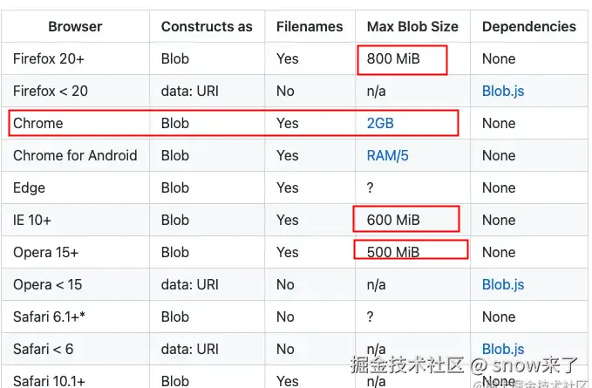Screen dimensions: 592x388
Task: Click the Browser column header
Action: tap(75, 26)
